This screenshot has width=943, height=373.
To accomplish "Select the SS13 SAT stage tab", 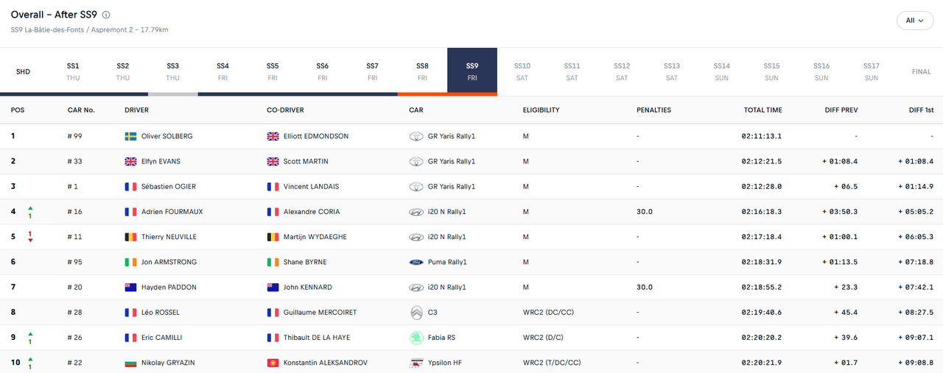I will pyautogui.click(x=672, y=72).
